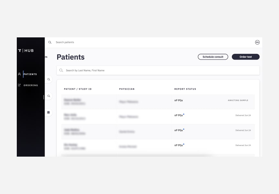Open the Patients sidebar section
This screenshot has width=279, height=194.
(30, 74)
